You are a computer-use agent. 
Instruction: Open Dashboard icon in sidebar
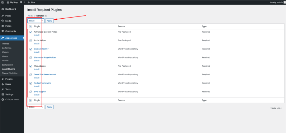tap(3, 9)
